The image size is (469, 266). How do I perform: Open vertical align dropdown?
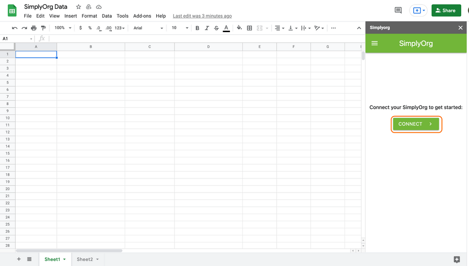click(x=293, y=28)
